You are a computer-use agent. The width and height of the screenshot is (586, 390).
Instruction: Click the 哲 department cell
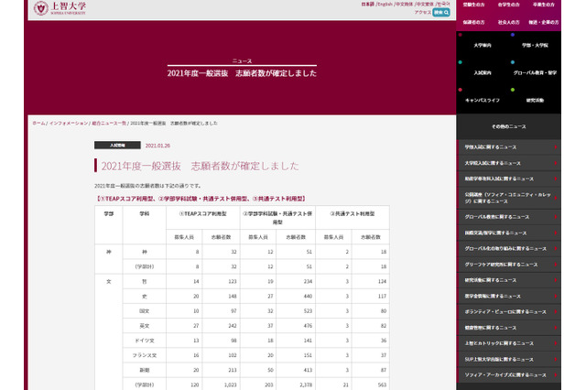pyautogui.click(x=145, y=282)
